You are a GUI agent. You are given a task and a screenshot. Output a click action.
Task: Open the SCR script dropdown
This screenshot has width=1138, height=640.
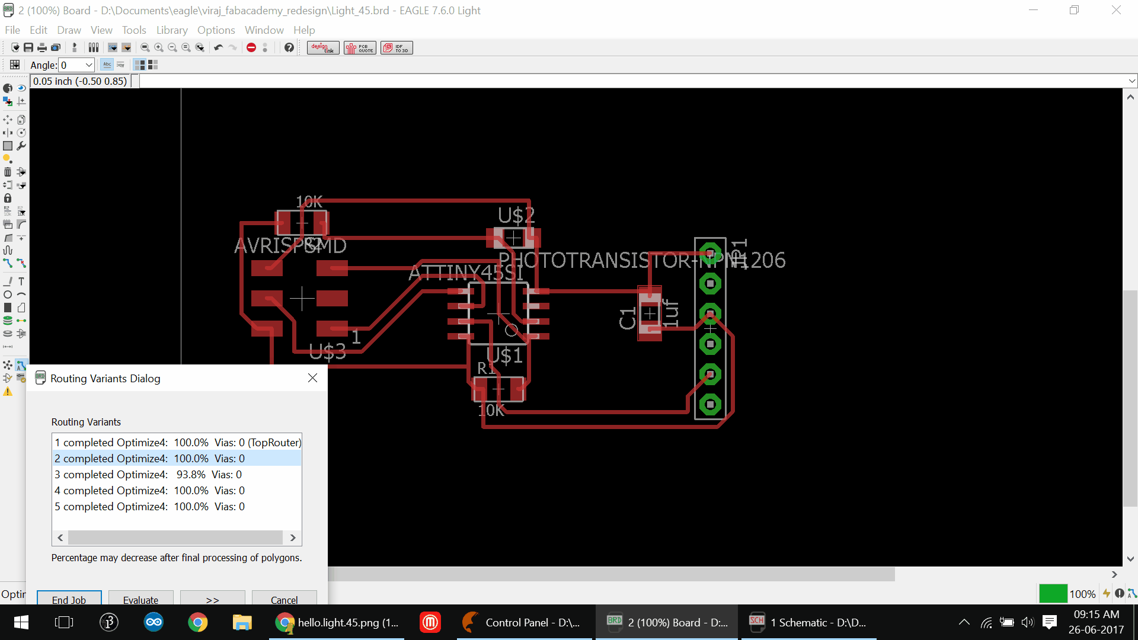click(113, 47)
